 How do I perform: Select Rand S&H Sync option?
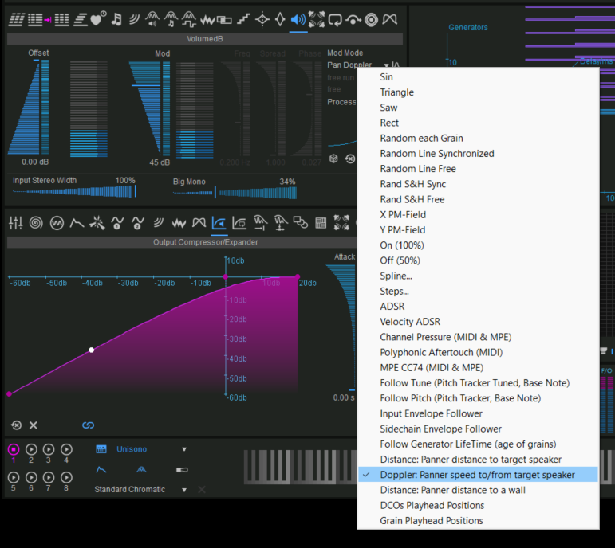(x=478, y=184)
